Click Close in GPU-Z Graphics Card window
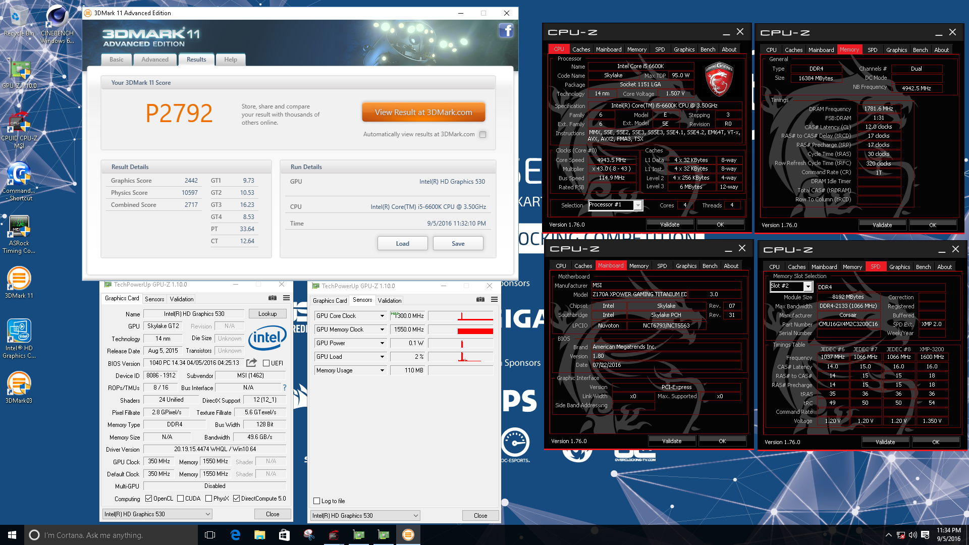969x545 pixels. coord(273,514)
